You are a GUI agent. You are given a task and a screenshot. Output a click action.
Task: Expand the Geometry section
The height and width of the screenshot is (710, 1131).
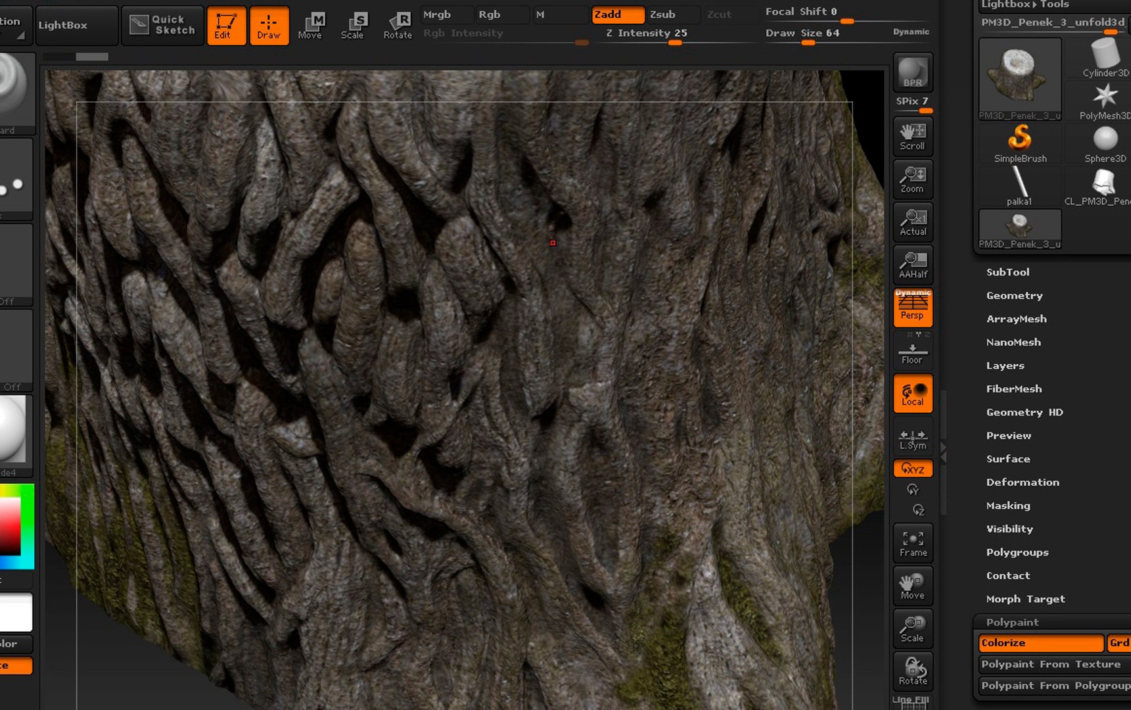(1014, 296)
